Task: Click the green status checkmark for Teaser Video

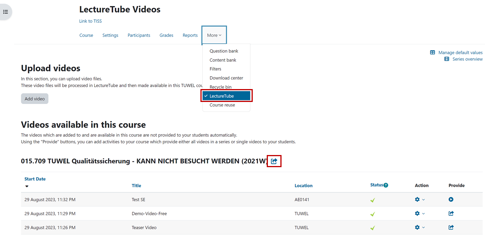Action: click(372, 228)
